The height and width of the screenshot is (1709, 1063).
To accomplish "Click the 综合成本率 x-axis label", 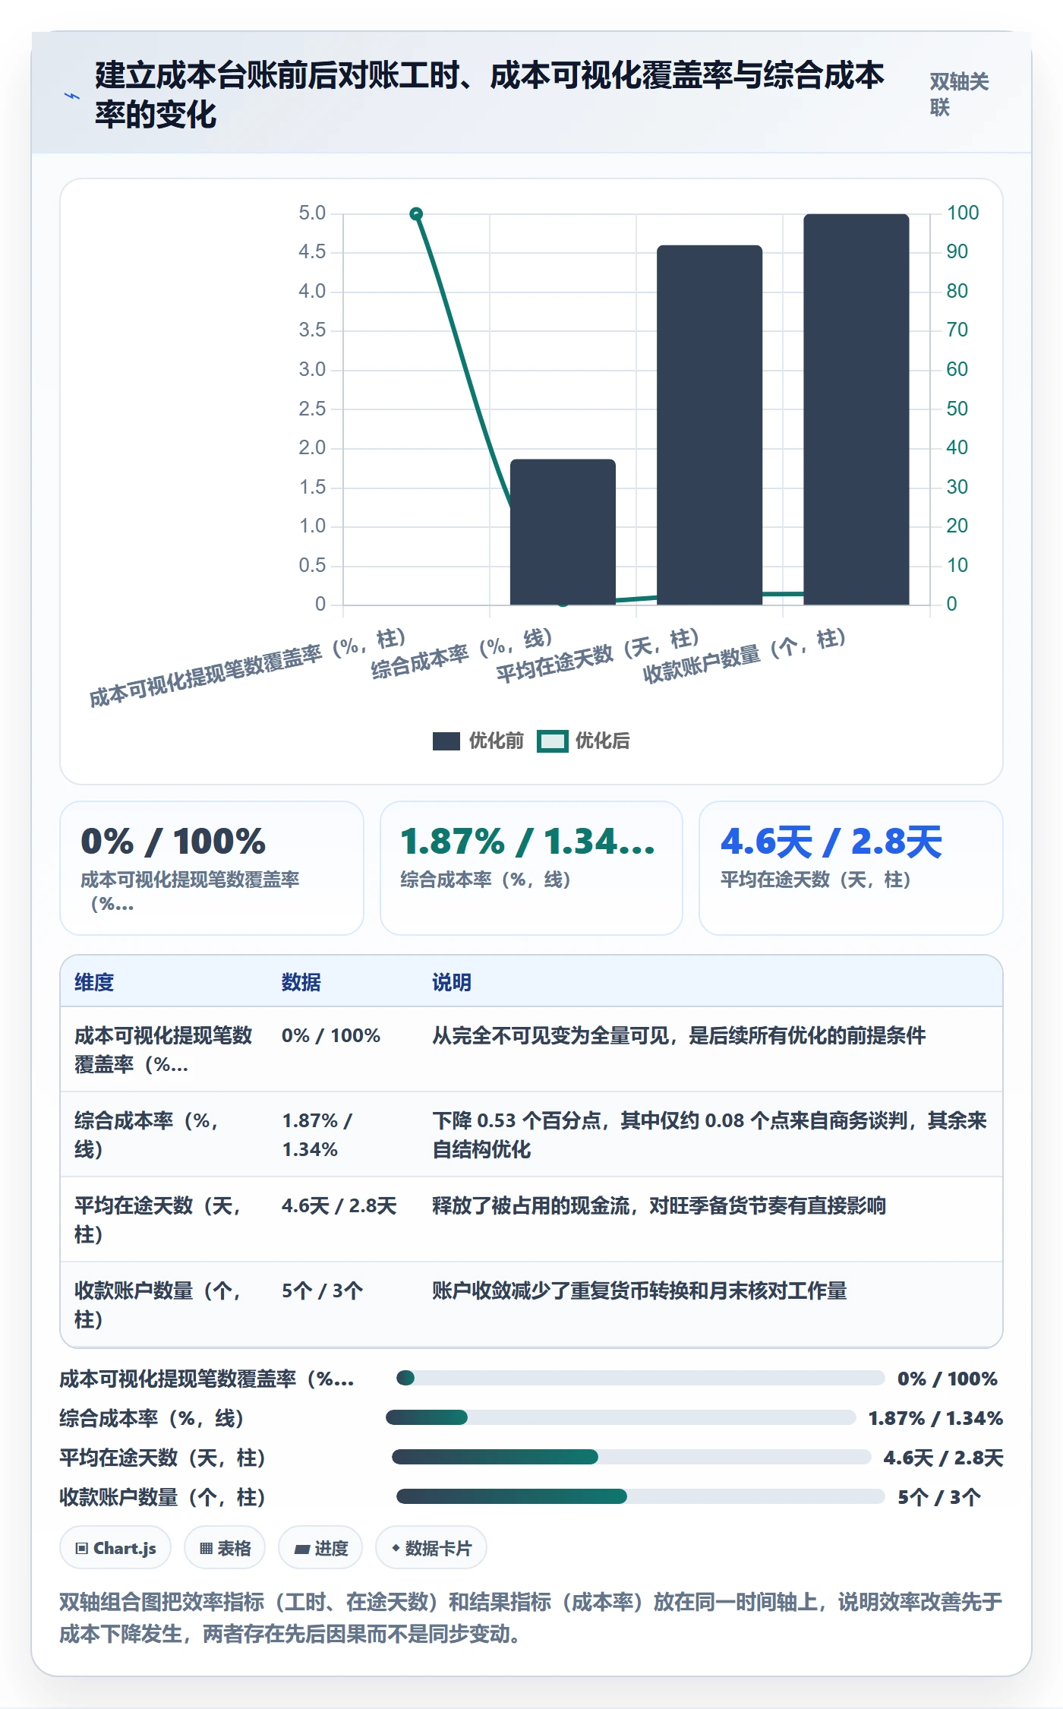I will [462, 654].
